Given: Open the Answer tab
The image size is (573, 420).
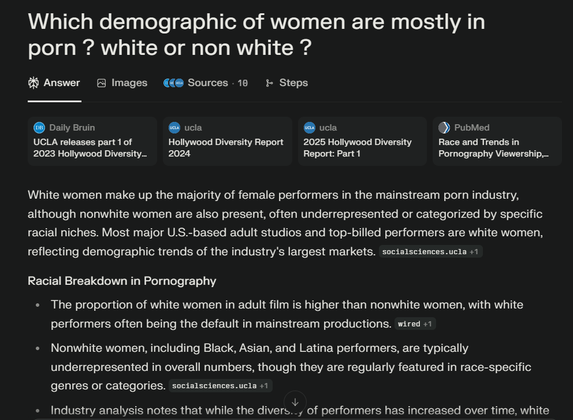Looking at the screenshot, I should pos(54,83).
